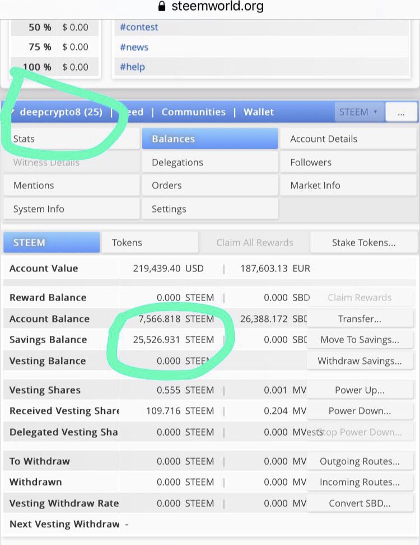Click the 0.555 STEEM vesting shares value
Image resolution: width=420 pixels, height=545 pixels.
click(185, 390)
